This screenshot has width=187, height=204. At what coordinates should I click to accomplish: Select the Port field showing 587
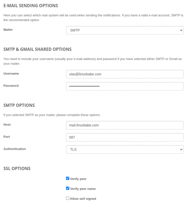pyautogui.click(x=124, y=137)
